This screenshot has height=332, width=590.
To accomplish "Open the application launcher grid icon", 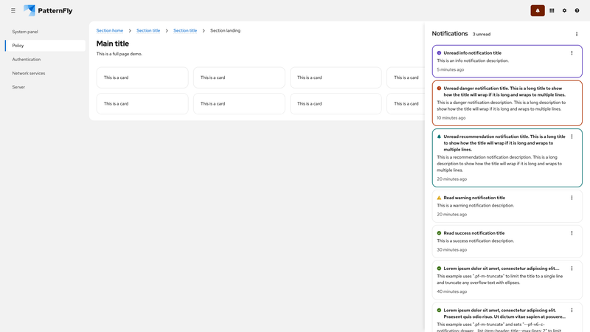I will pyautogui.click(x=552, y=10).
